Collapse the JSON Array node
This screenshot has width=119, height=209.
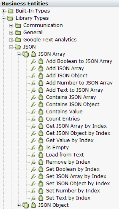[19, 54]
